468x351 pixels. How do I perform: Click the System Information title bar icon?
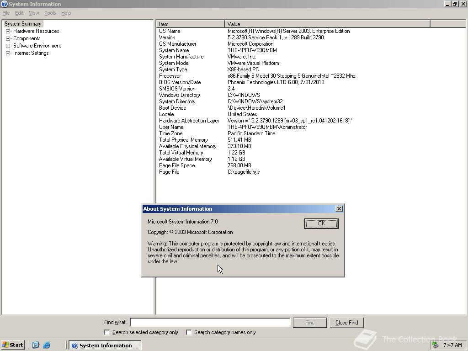[4, 4]
